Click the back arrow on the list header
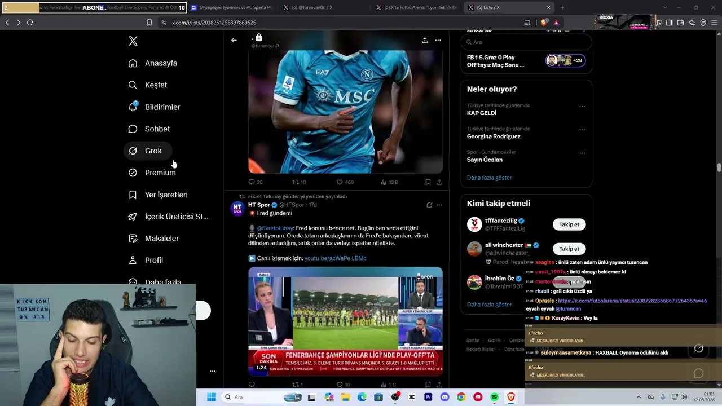This screenshot has height=406, width=722. pos(234,40)
